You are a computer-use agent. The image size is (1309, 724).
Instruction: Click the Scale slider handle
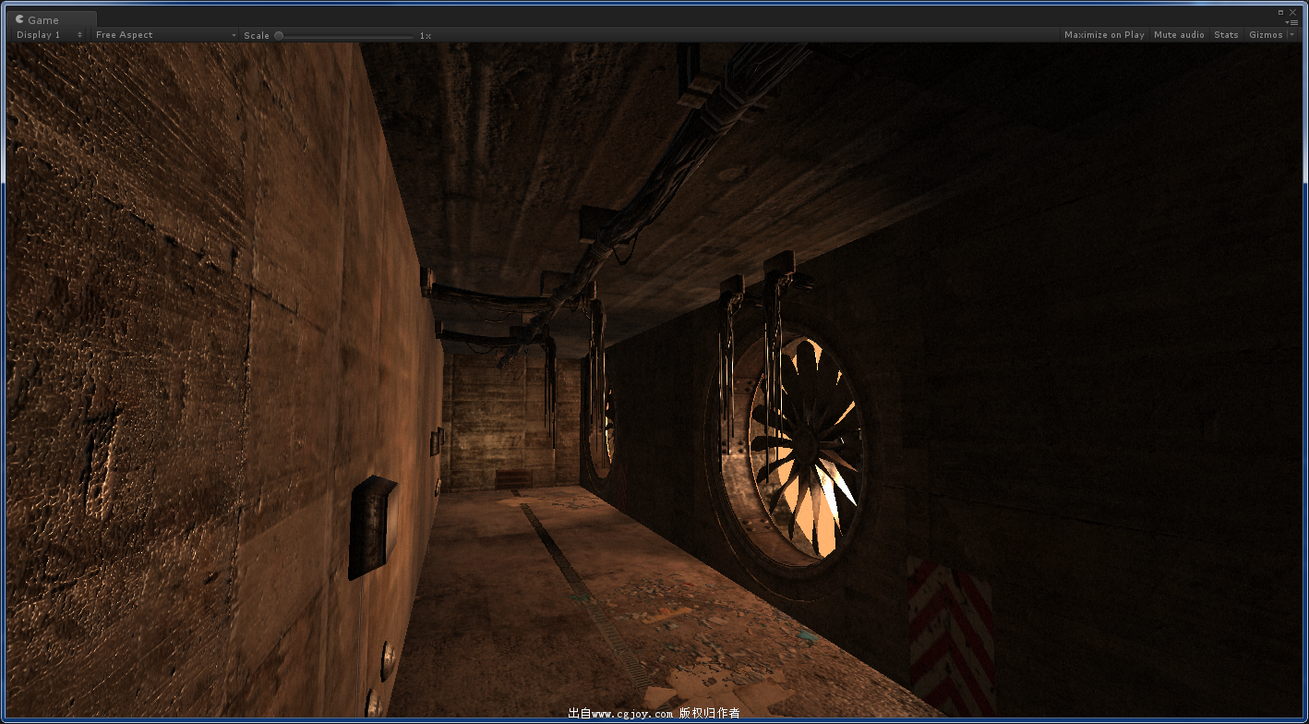[279, 35]
